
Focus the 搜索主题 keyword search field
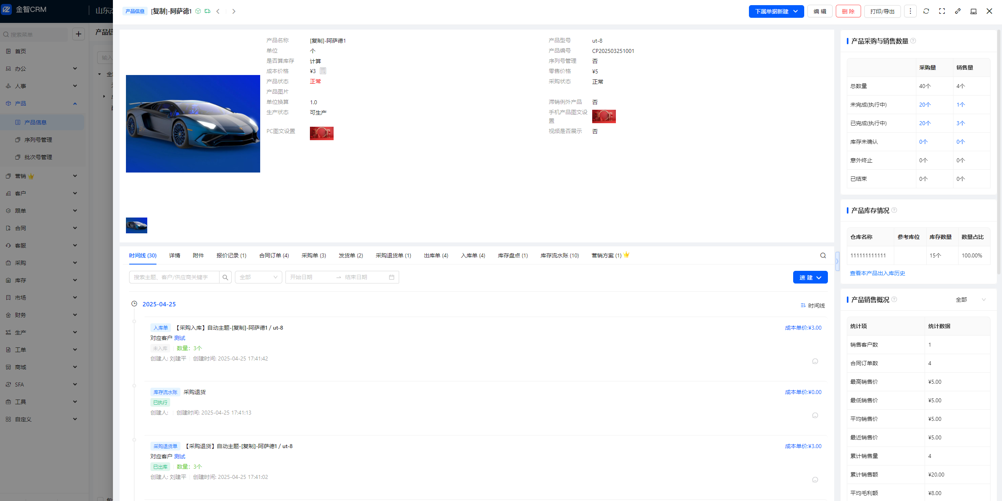click(x=174, y=277)
